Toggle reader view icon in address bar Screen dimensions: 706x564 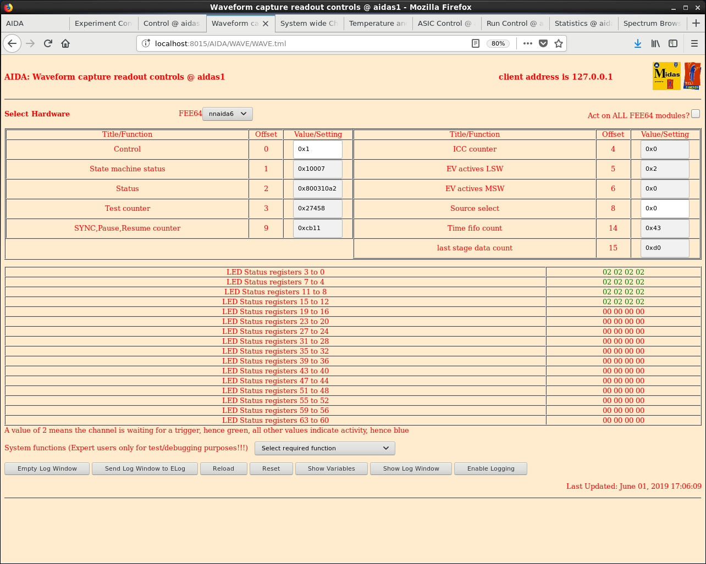[x=476, y=43]
